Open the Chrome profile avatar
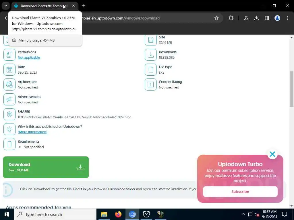Viewport: 294px width, 220px height. tap(277, 18)
